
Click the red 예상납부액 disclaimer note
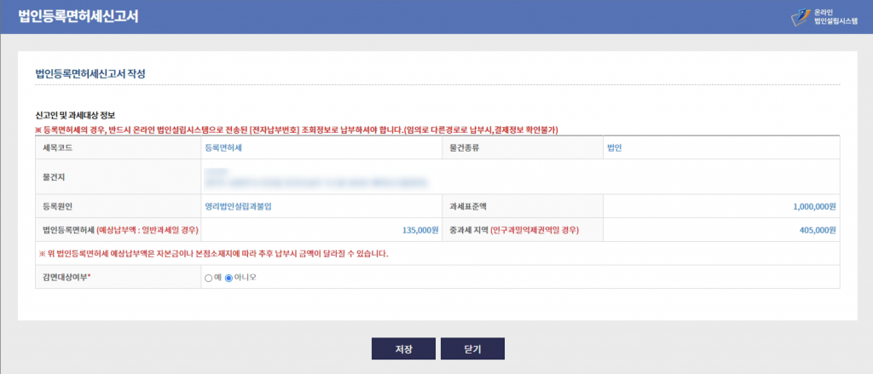click(x=213, y=254)
